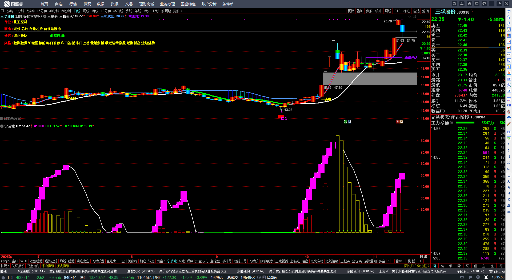The width and height of the screenshot is (512, 280).
Task: Open the candlestick chart icon in right toolbar
Action: pos(509,48)
